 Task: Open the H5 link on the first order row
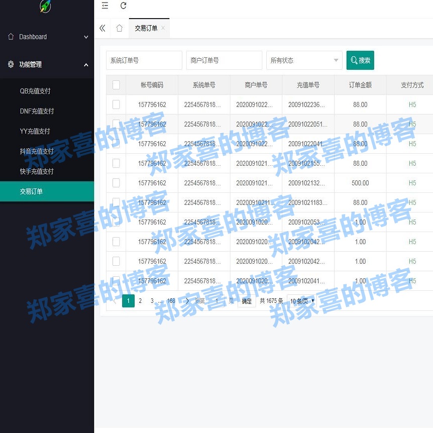(x=412, y=104)
